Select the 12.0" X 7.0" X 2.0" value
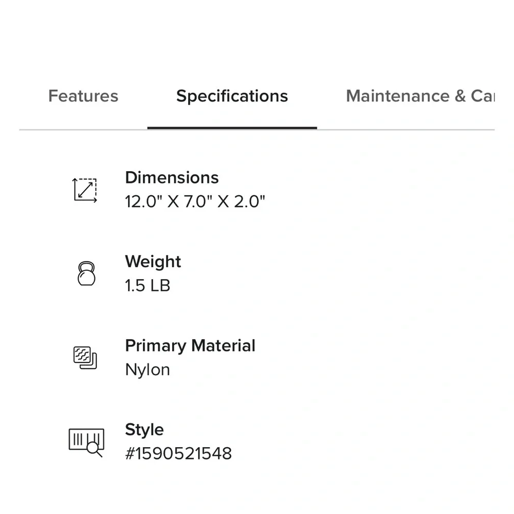514x514 pixels. [x=195, y=201]
